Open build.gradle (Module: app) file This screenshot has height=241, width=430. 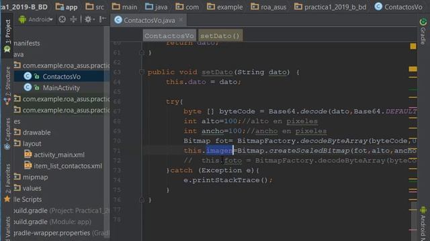click(x=52, y=222)
